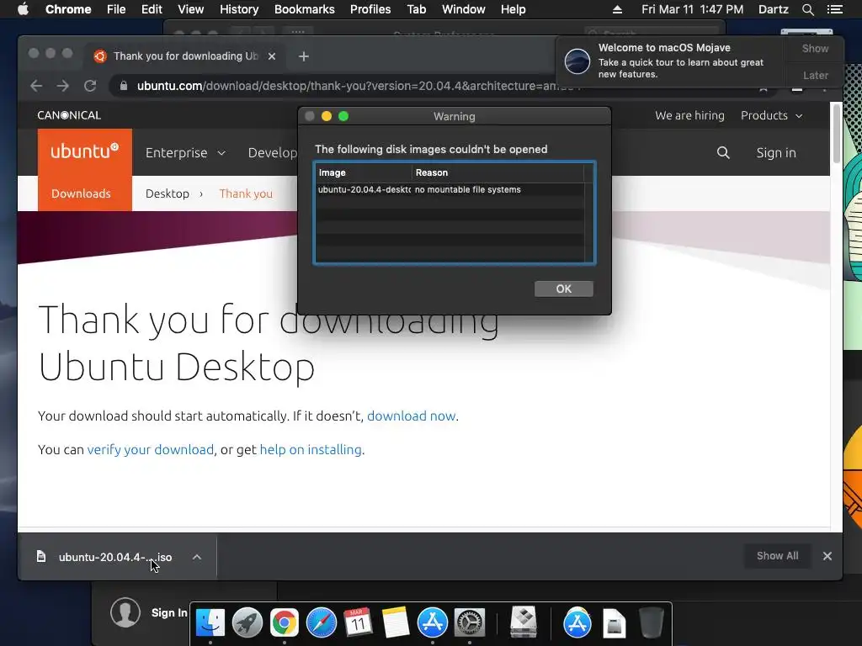Click the ubuntu logo

[85, 151]
